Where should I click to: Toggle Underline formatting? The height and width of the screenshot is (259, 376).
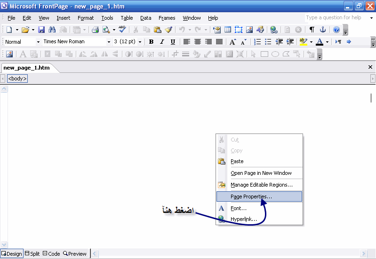pyautogui.click(x=173, y=42)
